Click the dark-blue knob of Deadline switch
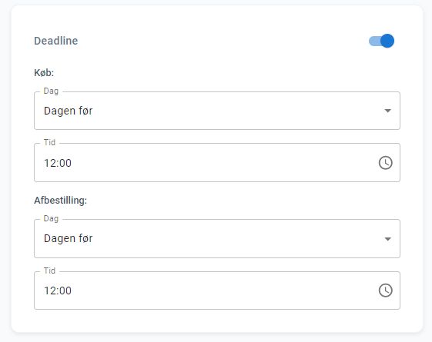Viewport: 432px width, 342px height. click(x=387, y=41)
